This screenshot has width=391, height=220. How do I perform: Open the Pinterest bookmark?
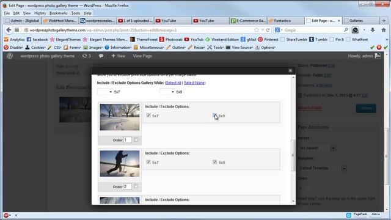(x=268, y=39)
